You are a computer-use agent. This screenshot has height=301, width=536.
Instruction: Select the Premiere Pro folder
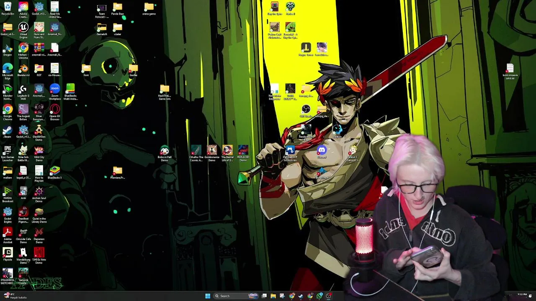(118, 172)
